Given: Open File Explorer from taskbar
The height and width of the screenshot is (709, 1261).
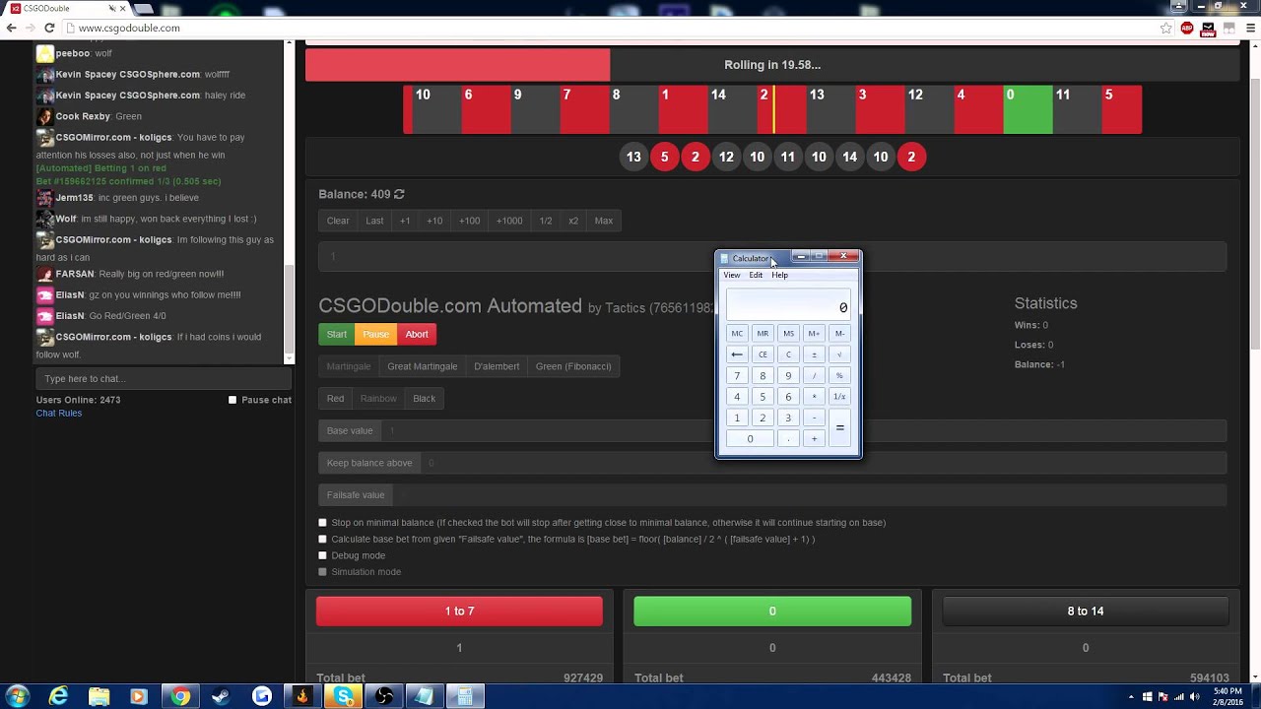Looking at the screenshot, I should 100,696.
